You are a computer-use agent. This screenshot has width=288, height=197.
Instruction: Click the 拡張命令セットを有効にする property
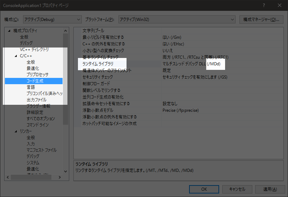[106, 103]
